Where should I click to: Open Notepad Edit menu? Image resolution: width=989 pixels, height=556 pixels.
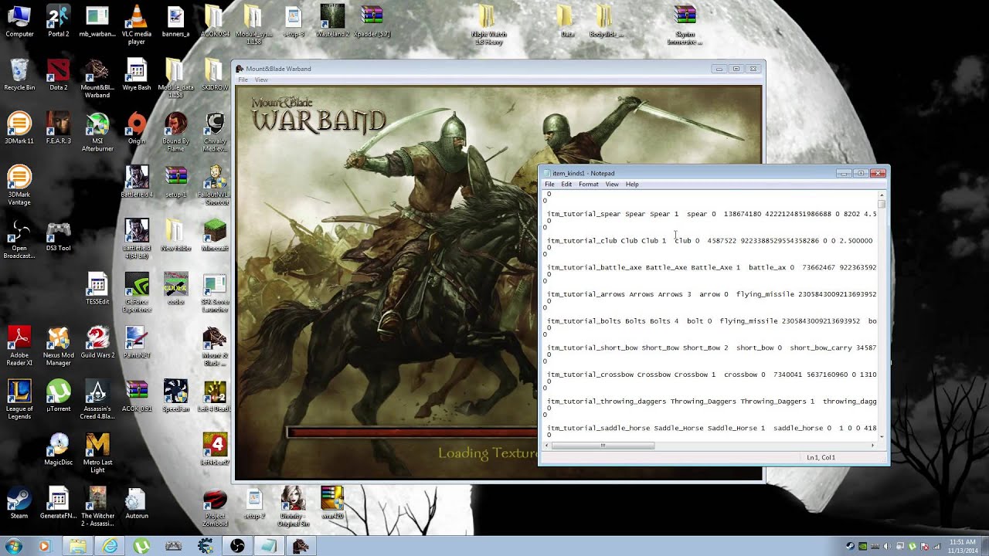[x=566, y=185]
